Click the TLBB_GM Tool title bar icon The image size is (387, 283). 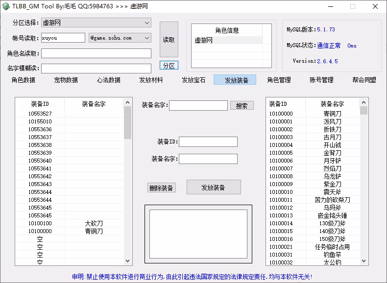pyautogui.click(x=6, y=6)
